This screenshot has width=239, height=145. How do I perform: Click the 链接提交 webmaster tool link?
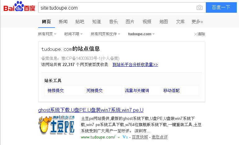(x=56, y=90)
